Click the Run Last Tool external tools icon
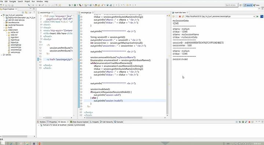Screen dimensions: 264x145 80,5
